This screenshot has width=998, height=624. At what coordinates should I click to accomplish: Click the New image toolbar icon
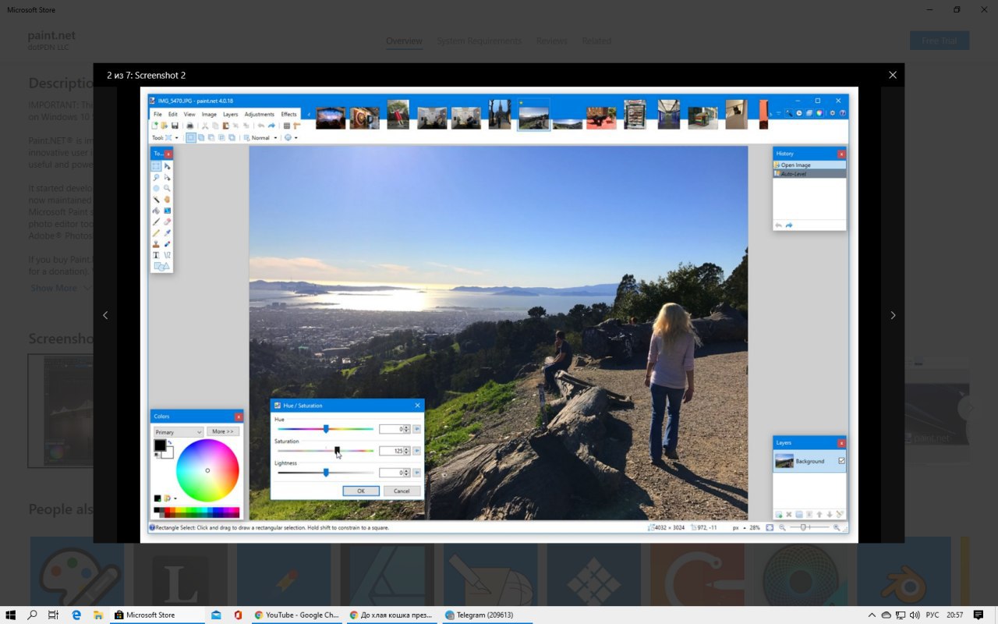(x=154, y=126)
